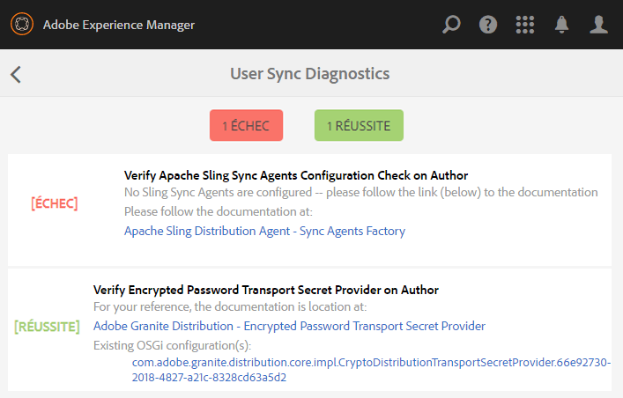This screenshot has width=623, height=398.
Task: Filter by the 1 ÉCHEC button
Action: coord(245,126)
